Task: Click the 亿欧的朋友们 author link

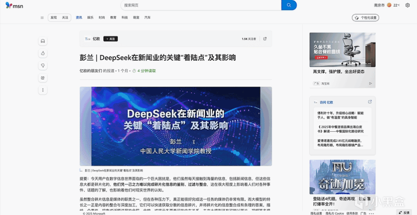Action: point(91,71)
